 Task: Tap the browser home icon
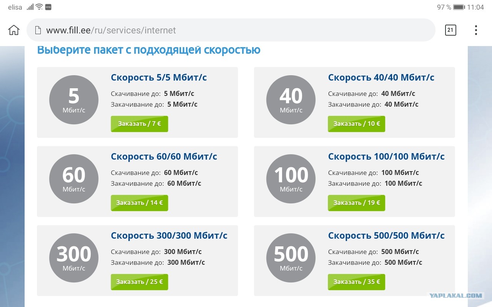pos(14,30)
